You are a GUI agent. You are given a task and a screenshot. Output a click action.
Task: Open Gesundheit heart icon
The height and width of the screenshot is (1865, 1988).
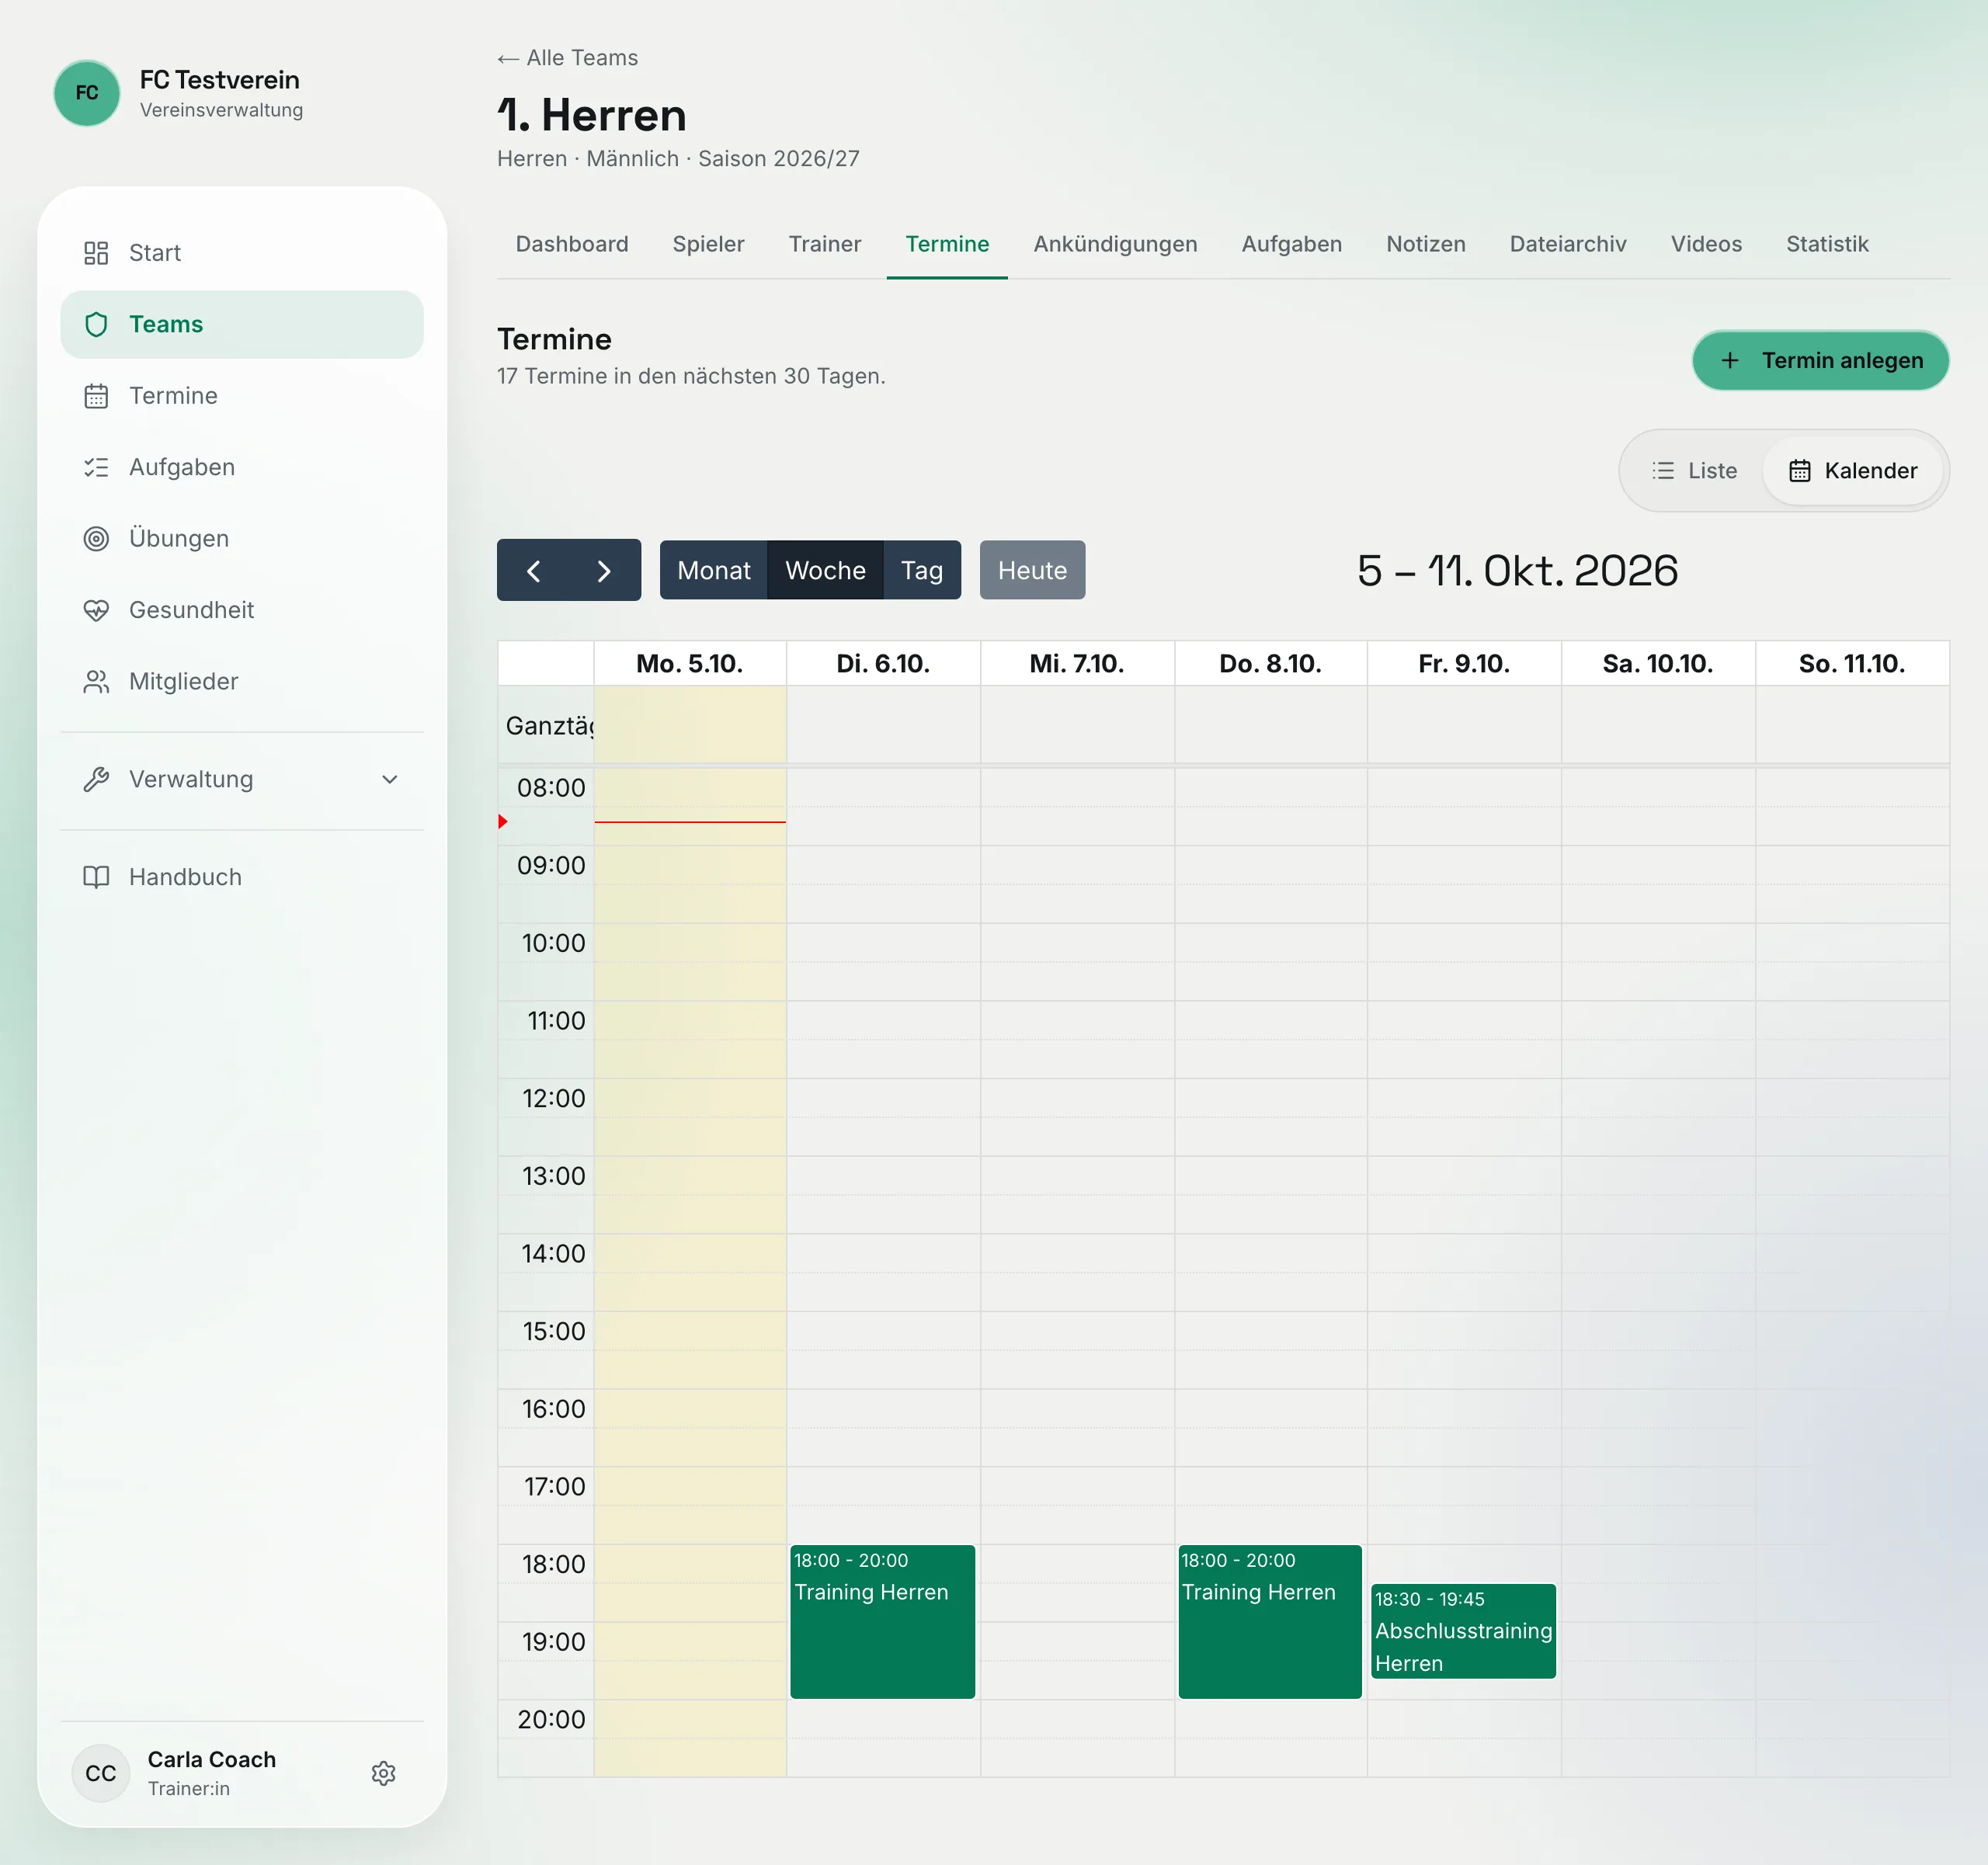coord(96,610)
